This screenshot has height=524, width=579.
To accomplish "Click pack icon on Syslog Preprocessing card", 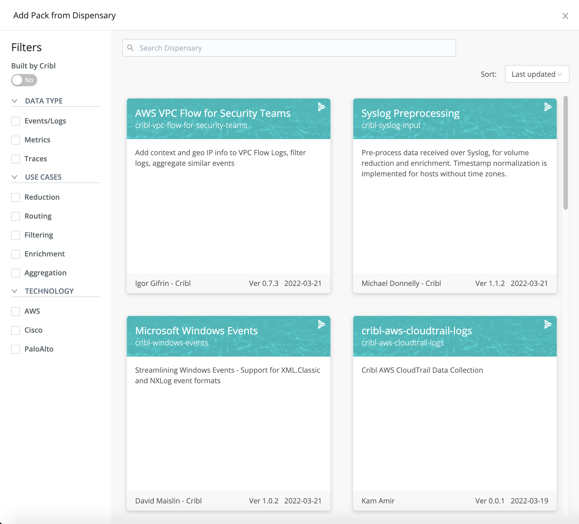I will click(548, 107).
